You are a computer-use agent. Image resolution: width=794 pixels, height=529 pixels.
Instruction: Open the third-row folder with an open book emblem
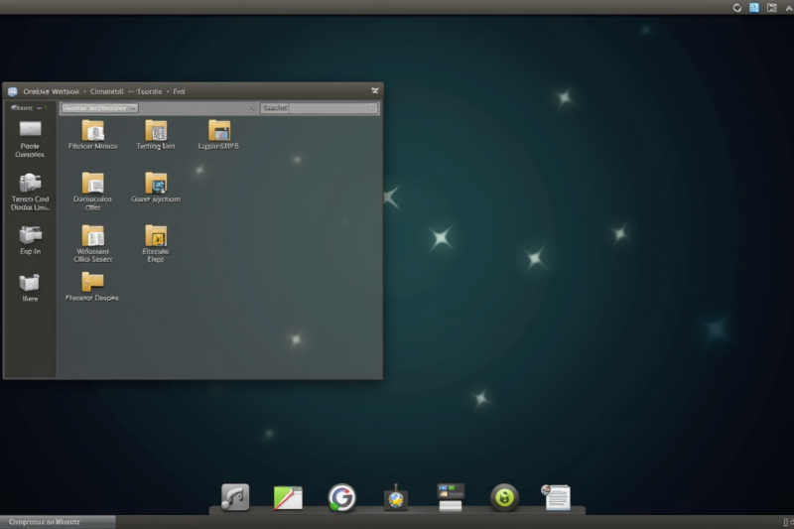92,235
